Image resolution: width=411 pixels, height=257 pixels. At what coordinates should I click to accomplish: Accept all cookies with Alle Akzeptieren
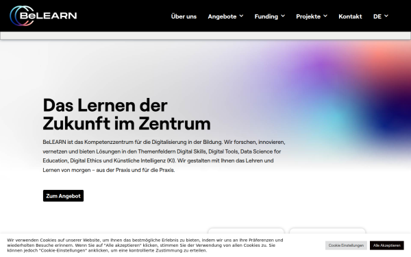[387, 245]
